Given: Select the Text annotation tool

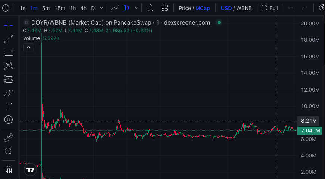Looking at the screenshot, I should (x=9, y=106).
